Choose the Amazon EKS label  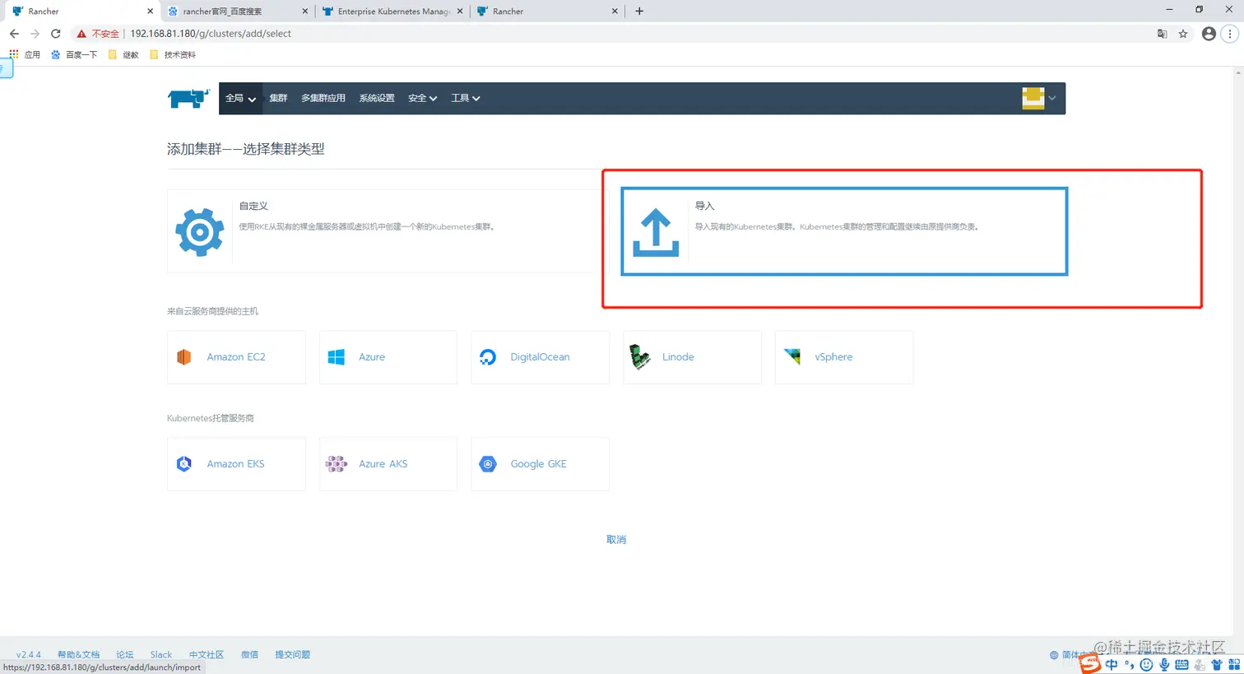(236, 464)
